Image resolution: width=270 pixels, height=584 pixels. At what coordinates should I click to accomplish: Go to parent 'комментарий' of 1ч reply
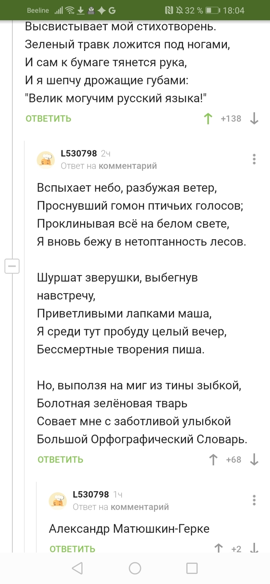(140, 507)
